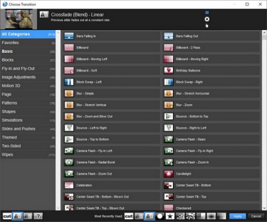267x222 pixels.
Task: Select the Page category
Action: click(28, 95)
